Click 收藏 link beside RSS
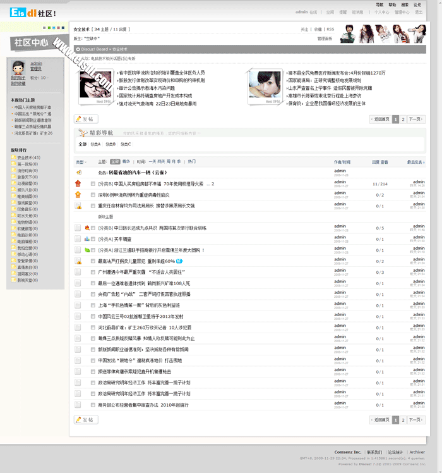442x473 pixels. coord(318,29)
